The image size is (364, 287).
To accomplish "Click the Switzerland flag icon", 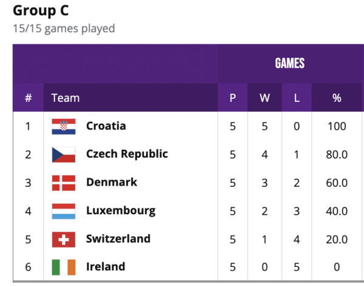I will coord(64,239).
